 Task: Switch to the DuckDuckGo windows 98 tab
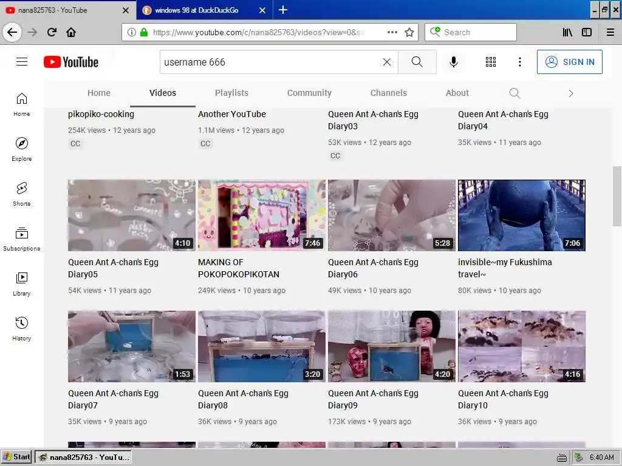pos(197,10)
